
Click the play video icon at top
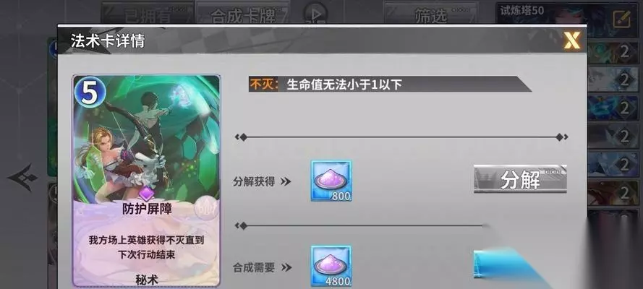click(x=315, y=14)
